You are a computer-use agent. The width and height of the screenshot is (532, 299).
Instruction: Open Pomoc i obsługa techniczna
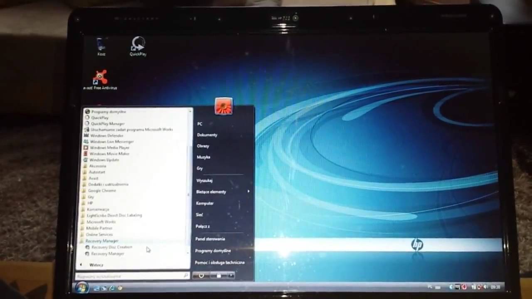click(x=219, y=262)
